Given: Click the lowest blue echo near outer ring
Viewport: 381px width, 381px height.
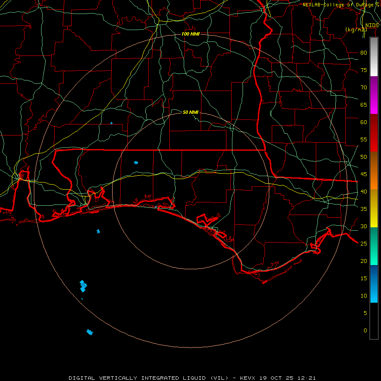Looking at the screenshot, I should pyautogui.click(x=90, y=332).
